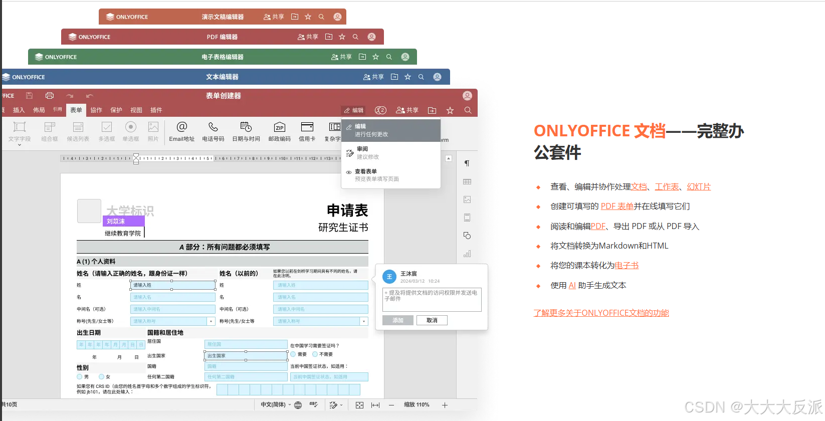Open the collaborators icon showing 2 users
825x421 pixels.
[x=380, y=110]
